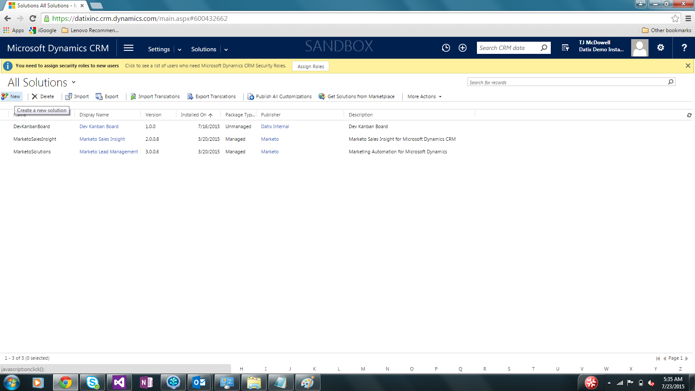Click the records search magnifier icon
Viewport: 695px width, 391px height.
point(671,82)
